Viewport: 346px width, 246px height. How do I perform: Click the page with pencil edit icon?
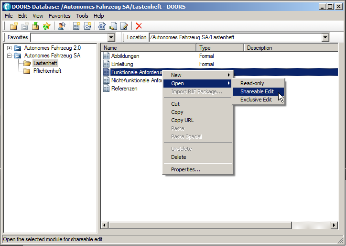tap(124, 26)
